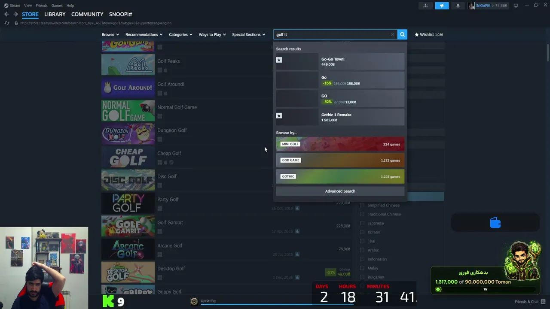This screenshot has width=550, height=309.
Task: Click the blue wallet icon
Action: [x=495, y=223]
